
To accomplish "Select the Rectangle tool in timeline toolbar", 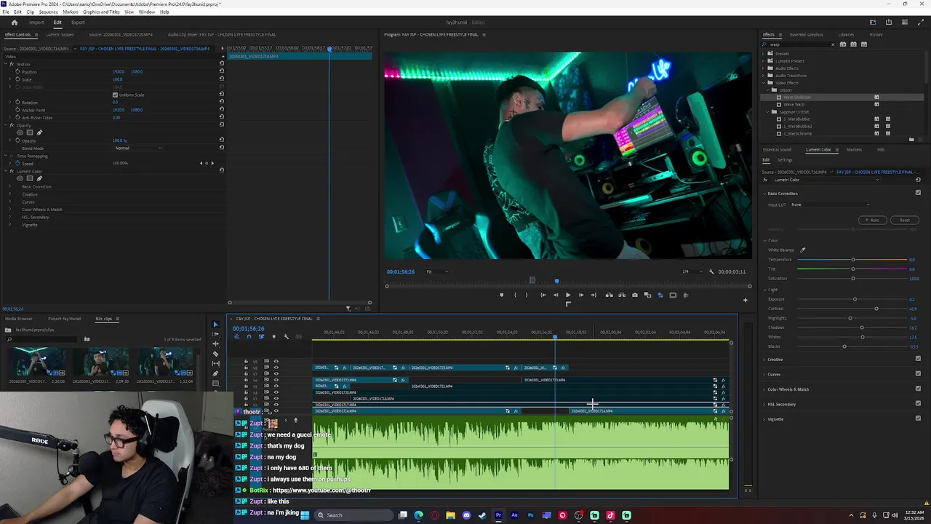I will tap(215, 383).
